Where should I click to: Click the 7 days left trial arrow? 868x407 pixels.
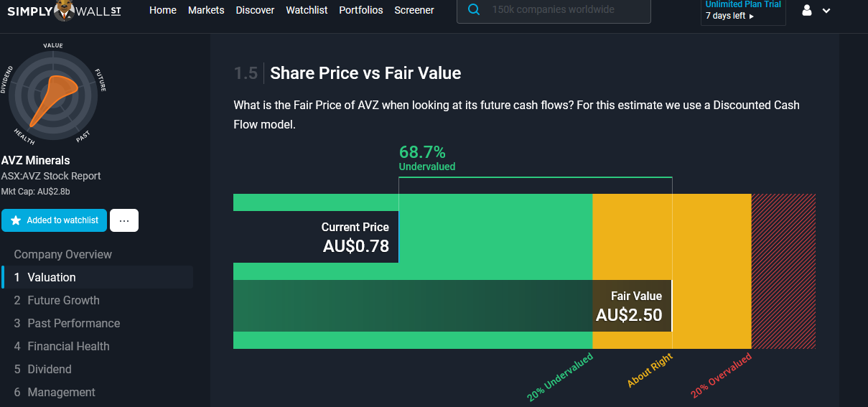pos(752,17)
